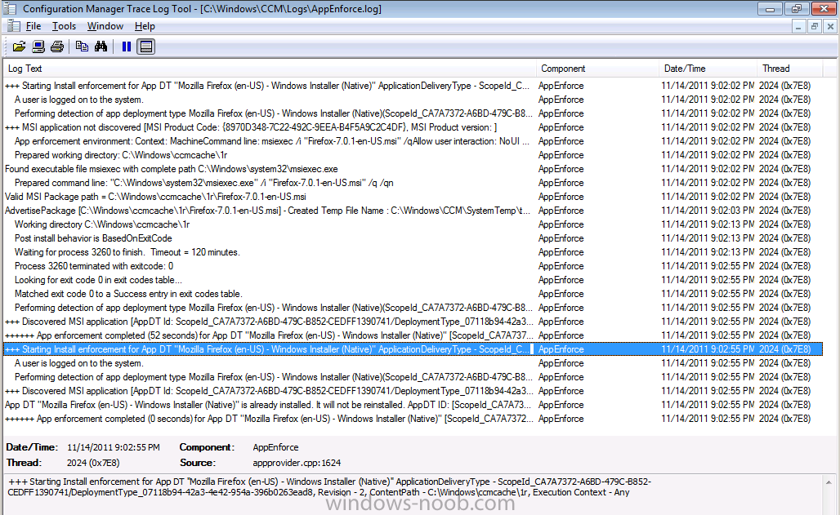Click inside the log detail text box
The width and height of the screenshot is (840, 515).
click(413, 495)
